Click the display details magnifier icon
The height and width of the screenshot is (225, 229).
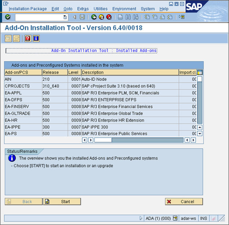click(x=8, y=39)
